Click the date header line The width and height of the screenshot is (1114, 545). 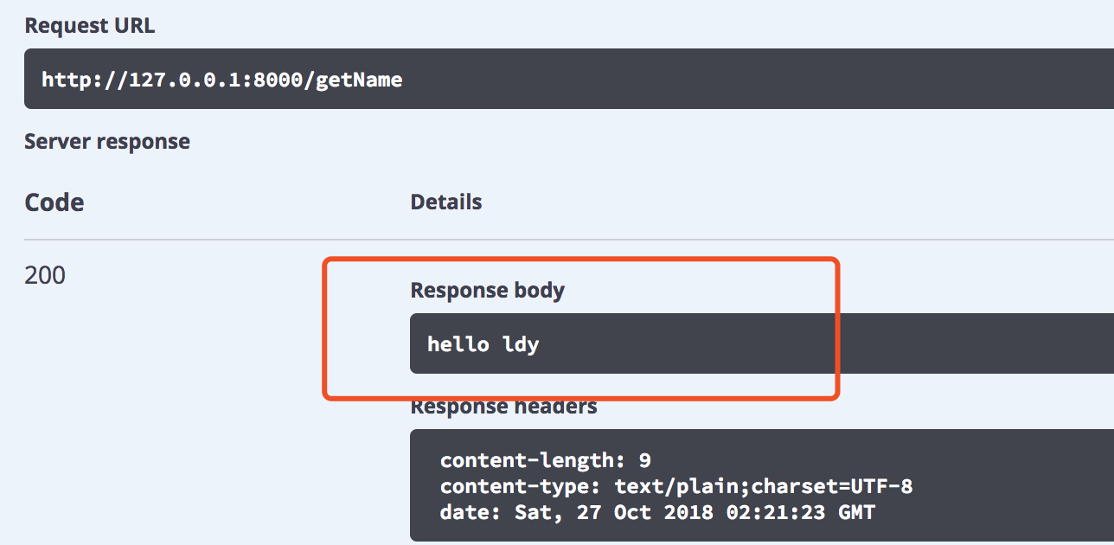click(x=657, y=512)
